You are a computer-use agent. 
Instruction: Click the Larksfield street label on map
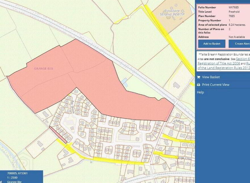tap(178, 122)
